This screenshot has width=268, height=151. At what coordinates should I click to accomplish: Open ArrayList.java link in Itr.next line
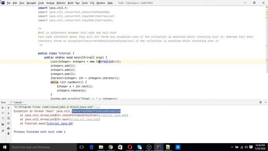(x=84, y=119)
